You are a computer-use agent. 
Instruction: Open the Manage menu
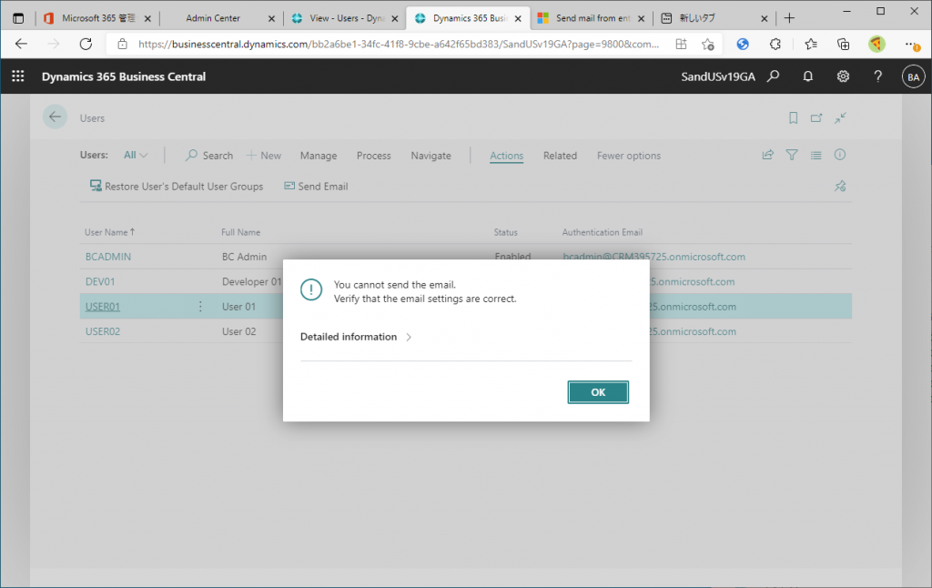[319, 155]
